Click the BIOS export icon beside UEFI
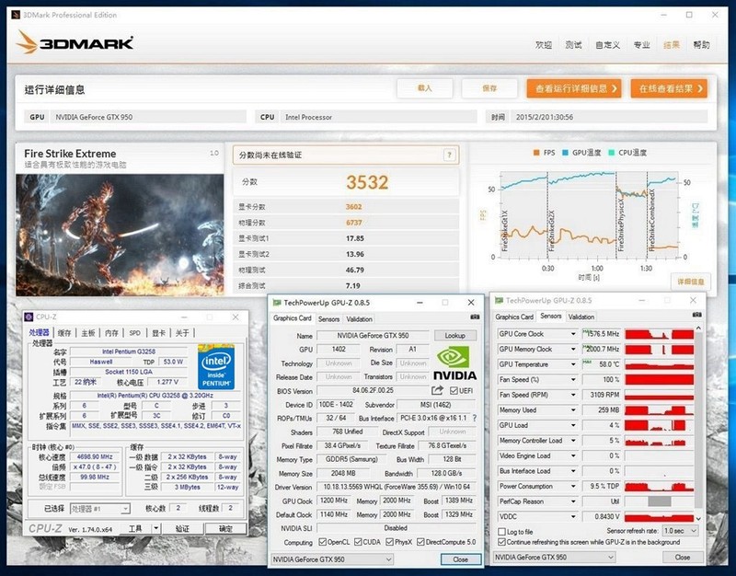This screenshot has width=736, height=576. 437,389
